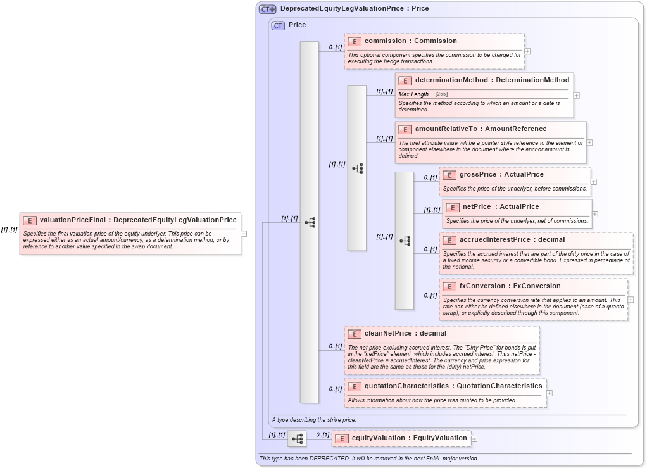Click the E icon beside quotationCharacteristics
647x468 pixels.
[x=355, y=386]
